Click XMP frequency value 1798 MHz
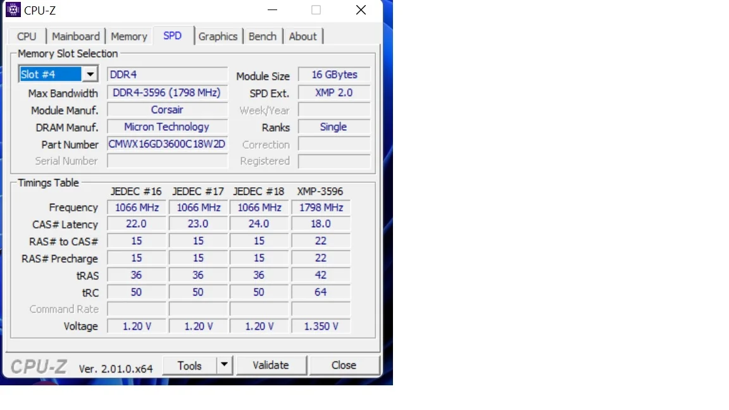This screenshot has height=410, width=729. click(x=321, y=208)
